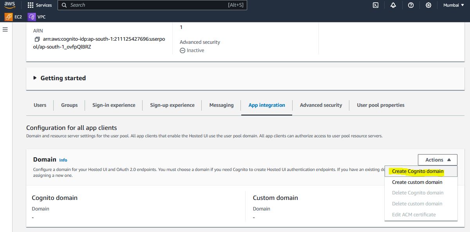Viewport: 470px width, 232px height.
Task: Copy the user pool ARN
Action: (37, 39)
